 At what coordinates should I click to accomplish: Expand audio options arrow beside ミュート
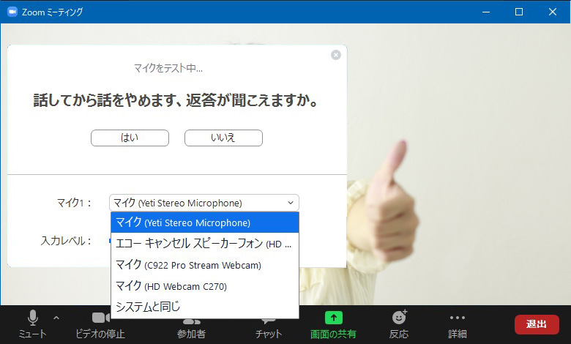56,318
